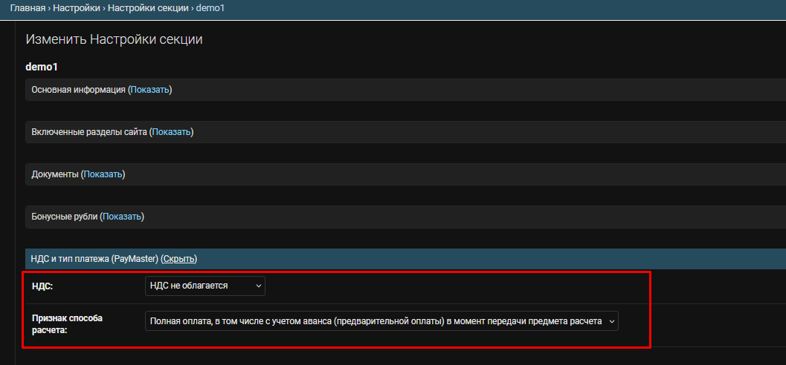This screenshot has width=786, height=365.
Task: Expand Включенные разделы сайта via Показать
Action: [x=172, y=132]
